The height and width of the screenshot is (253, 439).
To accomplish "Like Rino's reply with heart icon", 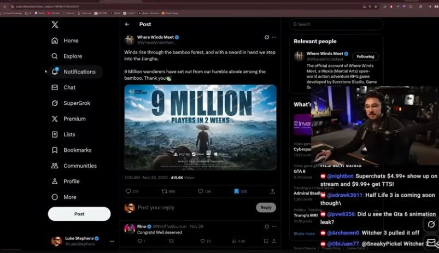I will (x=202, y=241).
